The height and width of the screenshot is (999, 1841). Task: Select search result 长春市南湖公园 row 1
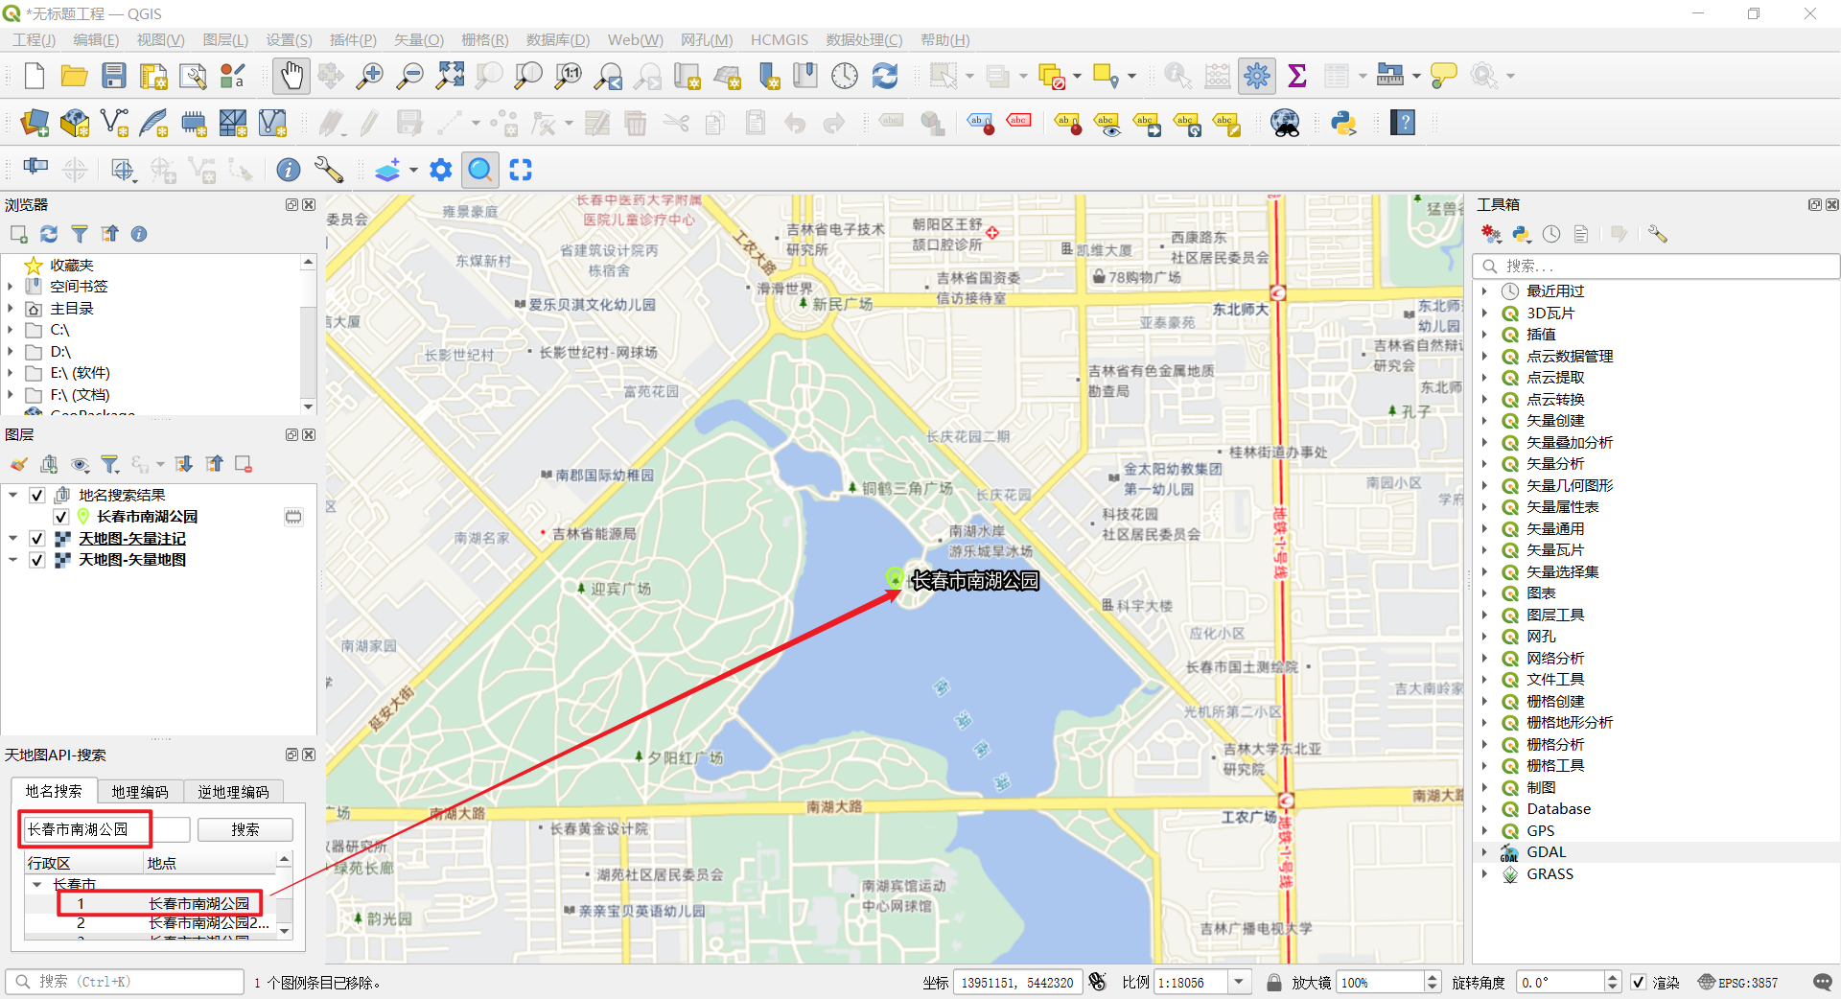pyautogui.click(x=158, y=903)
